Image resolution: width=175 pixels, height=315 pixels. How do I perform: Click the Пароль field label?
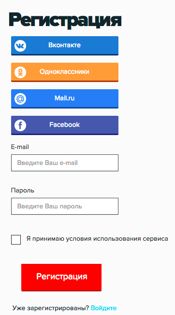click(x=23, y=191)
